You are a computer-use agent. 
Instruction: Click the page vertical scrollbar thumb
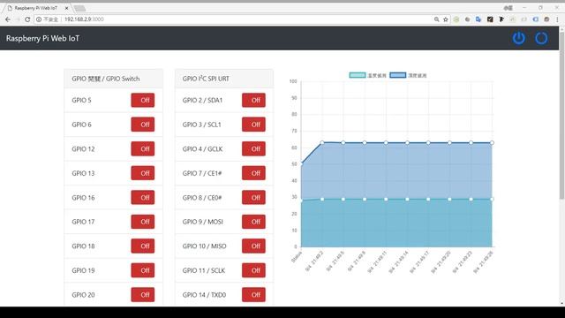coord(561,116)
